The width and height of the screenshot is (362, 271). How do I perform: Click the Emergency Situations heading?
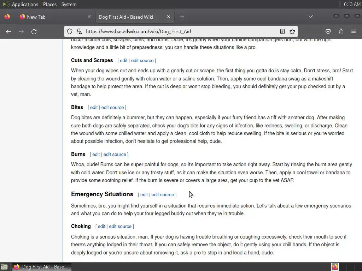pyautogui.click(x=102, y=194)
